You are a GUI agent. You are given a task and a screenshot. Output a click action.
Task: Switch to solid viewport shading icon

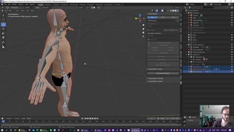173,11
